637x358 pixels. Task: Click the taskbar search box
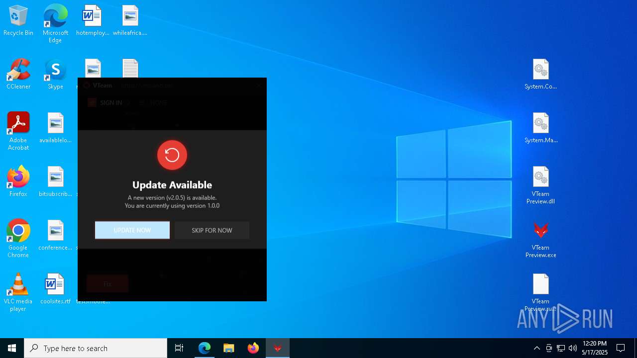(x=96, y=348)
